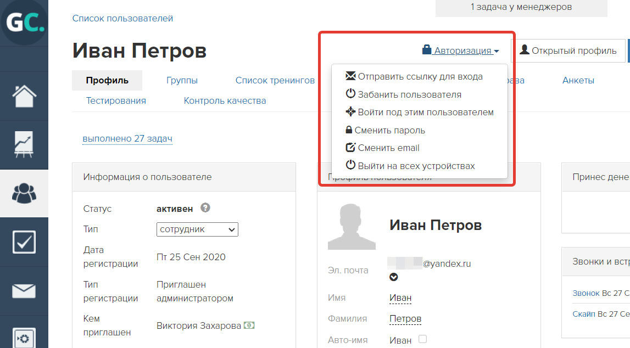The image size is (630, 348).
Task: Open the users group icon in sidebar
Action: click(x=24, y=193)
